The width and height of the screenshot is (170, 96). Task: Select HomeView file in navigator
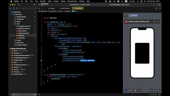point(21,38)
